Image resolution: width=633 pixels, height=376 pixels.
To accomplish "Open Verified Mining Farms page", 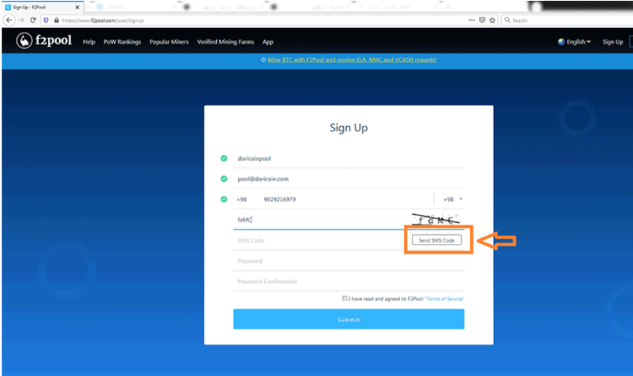I will (225, 42).
